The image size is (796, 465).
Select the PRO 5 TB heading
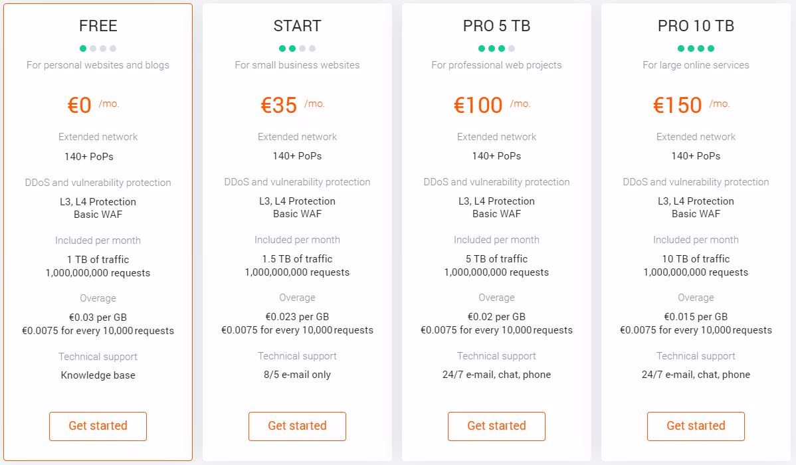click(496, 26)
